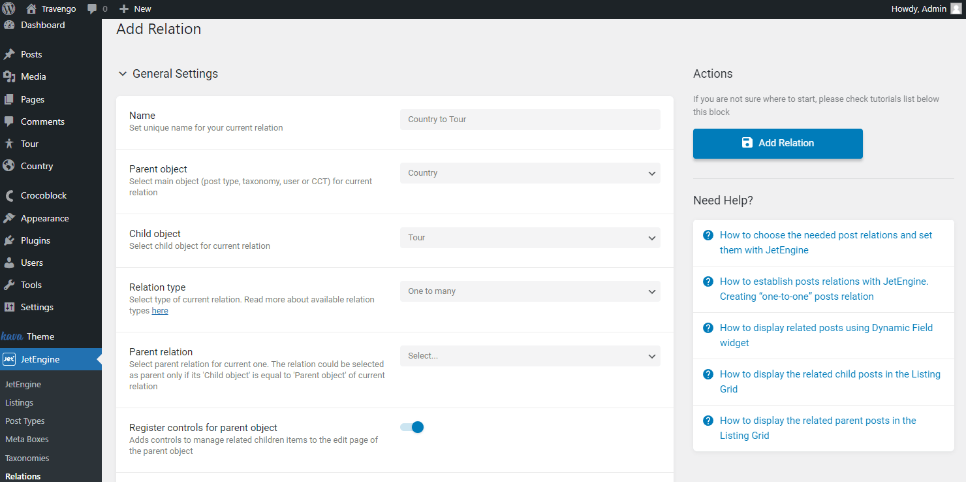Toggle Register controls for parent object switch
Viewport: 966px width, 482px height.
click(x=412, y=427)
